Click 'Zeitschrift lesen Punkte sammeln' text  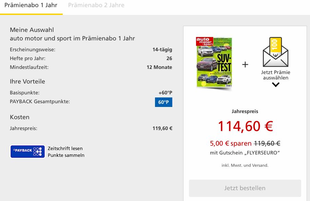tap(66, 152)
